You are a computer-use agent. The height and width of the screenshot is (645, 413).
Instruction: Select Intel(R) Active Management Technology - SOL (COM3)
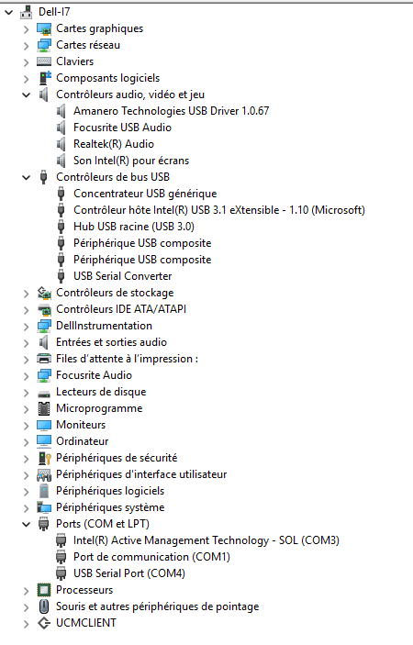pos(206,540)
